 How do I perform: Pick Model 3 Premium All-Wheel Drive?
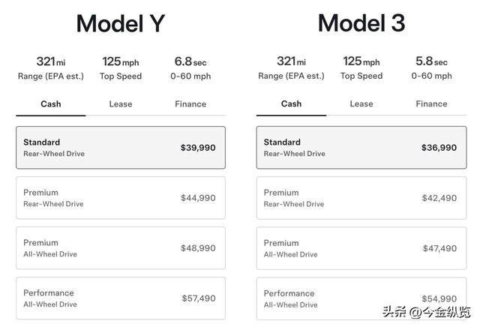(x=361, y=248)
